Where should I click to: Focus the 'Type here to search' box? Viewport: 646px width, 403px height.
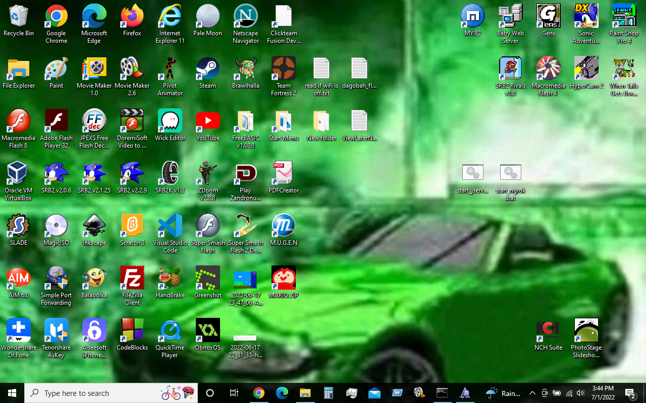tap(111, 393)
